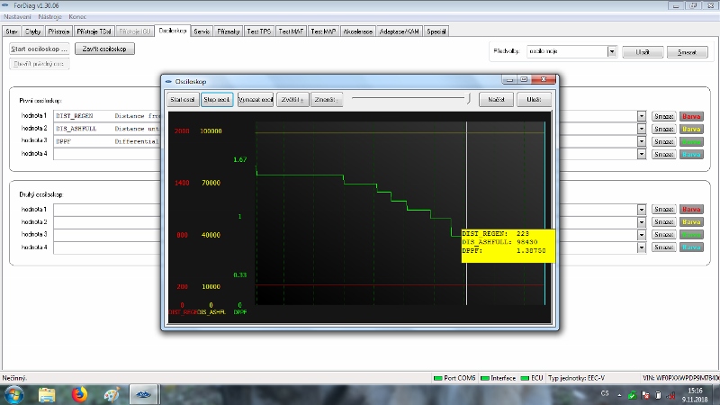Click red Barva swatch for hodnota 1

tap(691, 116)
